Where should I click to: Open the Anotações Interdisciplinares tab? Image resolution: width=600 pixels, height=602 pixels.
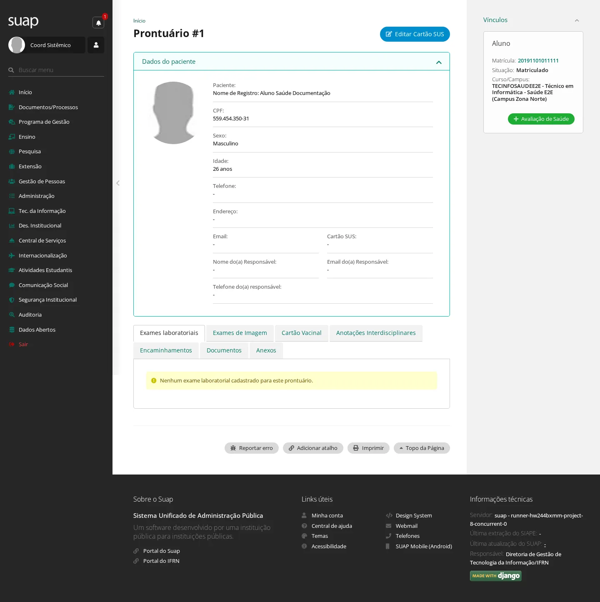tap(376, 333)
